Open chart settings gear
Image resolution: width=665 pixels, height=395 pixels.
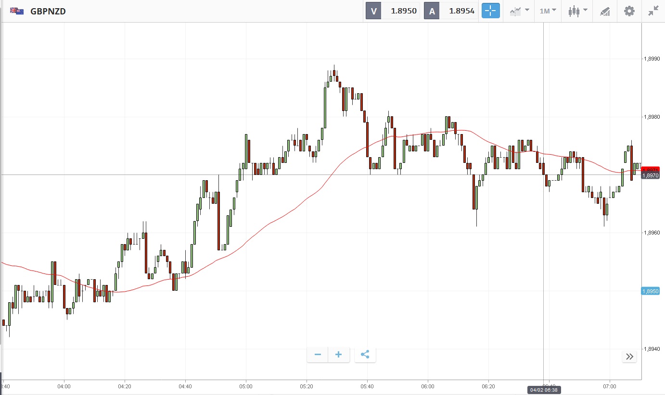[x=629, y=11]
